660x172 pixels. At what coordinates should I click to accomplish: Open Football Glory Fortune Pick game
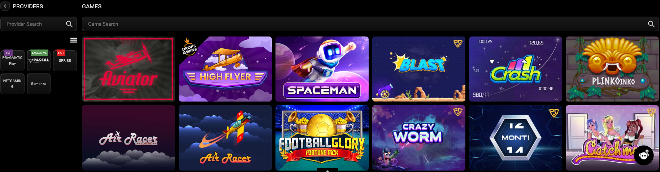(322, 138)
